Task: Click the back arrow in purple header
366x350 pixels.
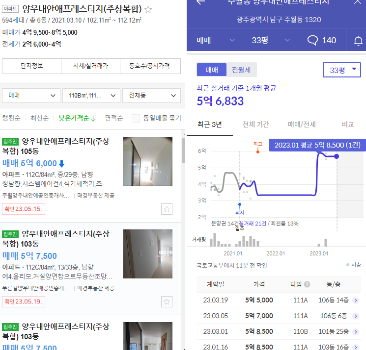Action: point(200,2)
